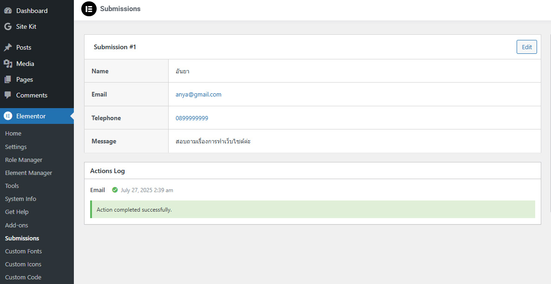
Task: Go to Role Manager submenu item
Action: point(24,160)
